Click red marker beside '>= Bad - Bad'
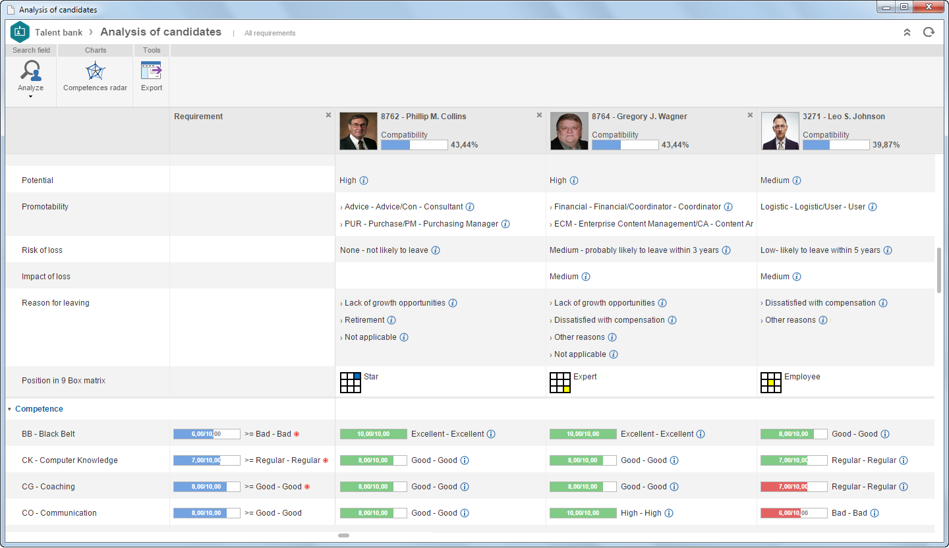This screenshot has width=949, height=548. point(297,434)
